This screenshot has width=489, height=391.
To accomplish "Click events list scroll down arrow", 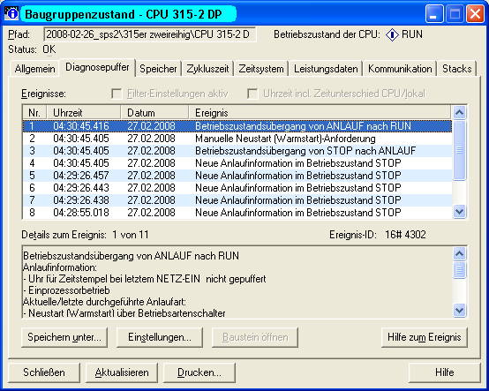I will point(459,212).
